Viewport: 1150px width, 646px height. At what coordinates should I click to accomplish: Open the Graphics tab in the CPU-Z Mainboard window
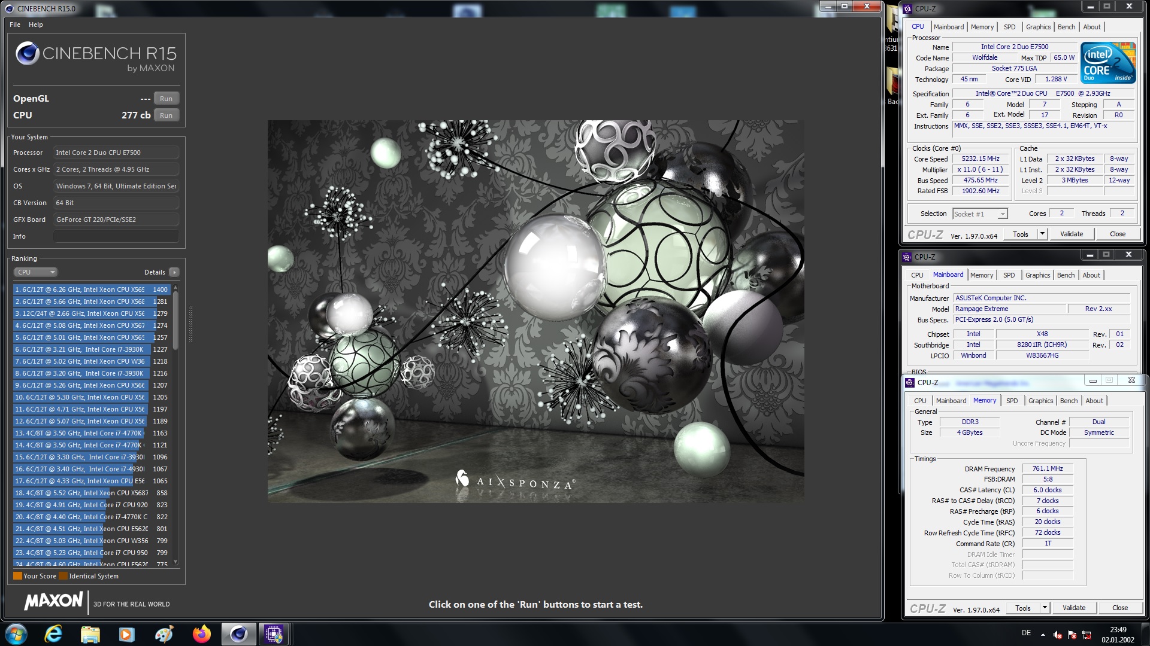1037,275
